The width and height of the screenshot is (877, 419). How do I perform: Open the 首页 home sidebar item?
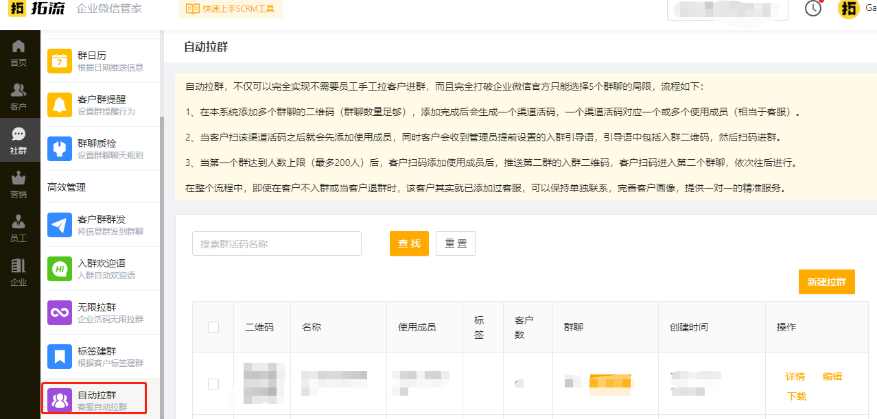coord(19,53)
